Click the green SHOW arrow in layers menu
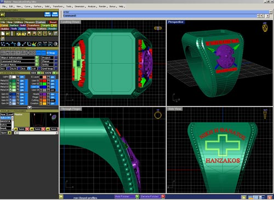274x200 pixels. tap(54, 73)
